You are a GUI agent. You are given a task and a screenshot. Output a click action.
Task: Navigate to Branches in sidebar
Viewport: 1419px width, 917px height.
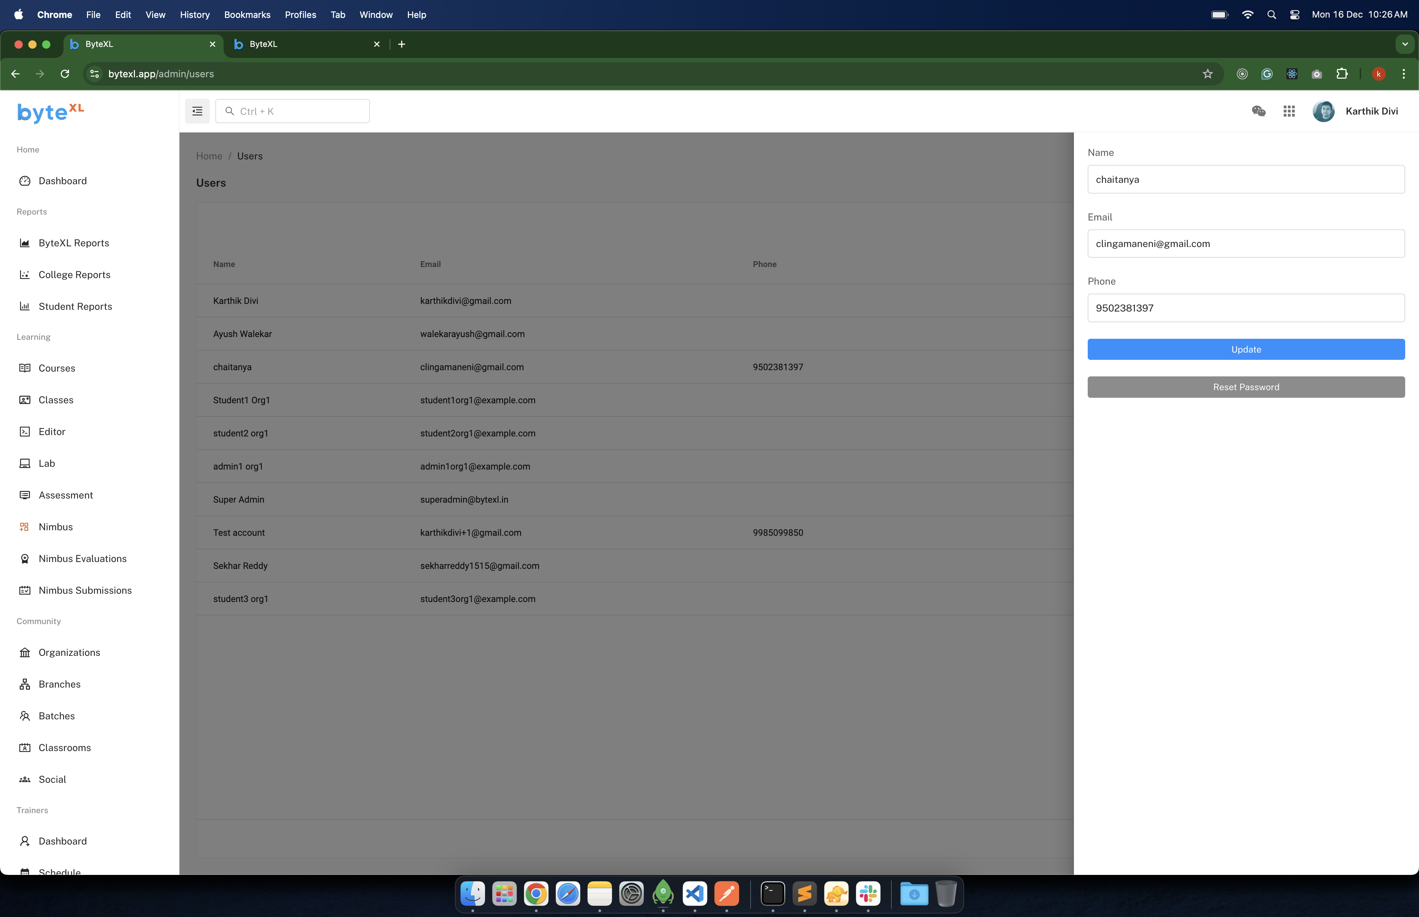click(x=60, y=684)
